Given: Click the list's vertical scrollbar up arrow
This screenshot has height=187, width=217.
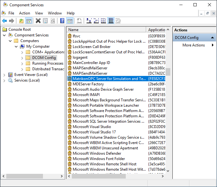Looking at the screenshot, I should point(168,29).
